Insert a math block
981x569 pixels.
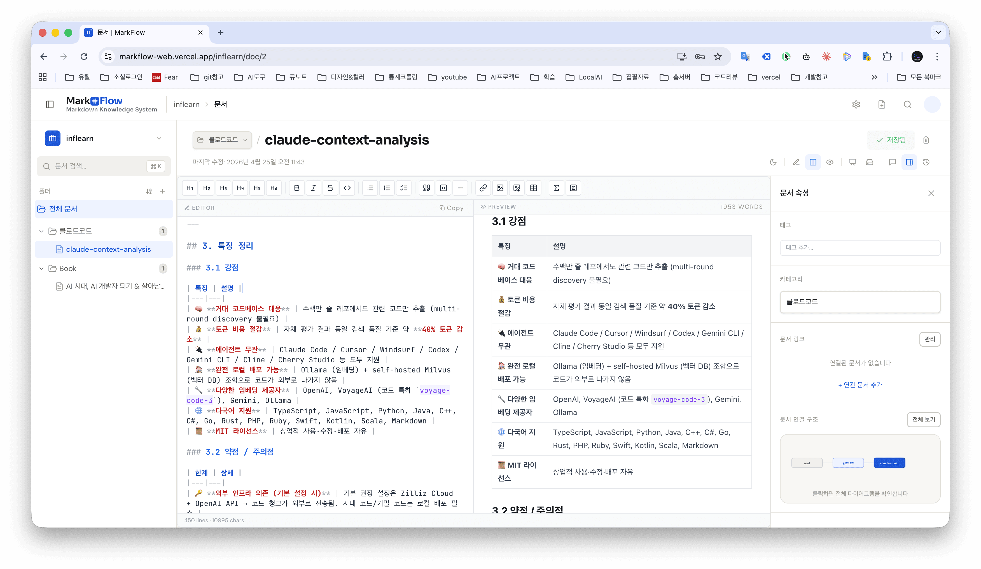coord(573,188)
